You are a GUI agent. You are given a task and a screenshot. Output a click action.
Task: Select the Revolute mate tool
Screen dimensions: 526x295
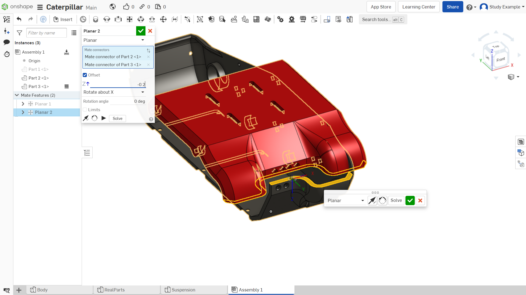pos(107,19)
